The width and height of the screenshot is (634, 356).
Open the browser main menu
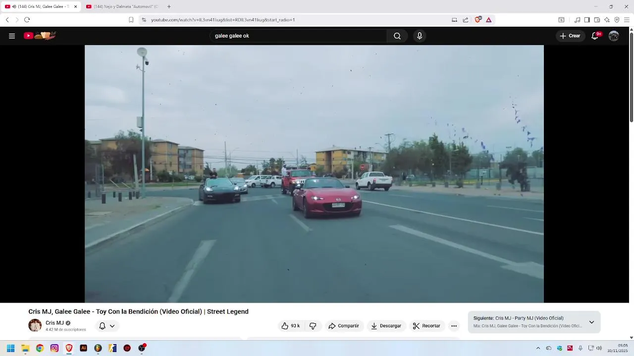(627, 20)
